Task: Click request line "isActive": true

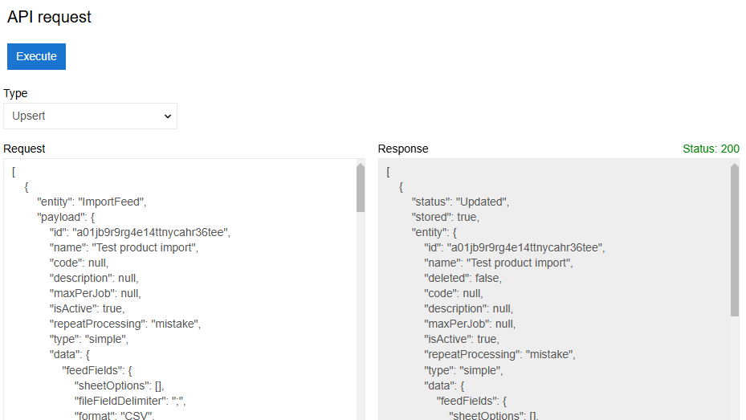Action: (x=87, y=308)
